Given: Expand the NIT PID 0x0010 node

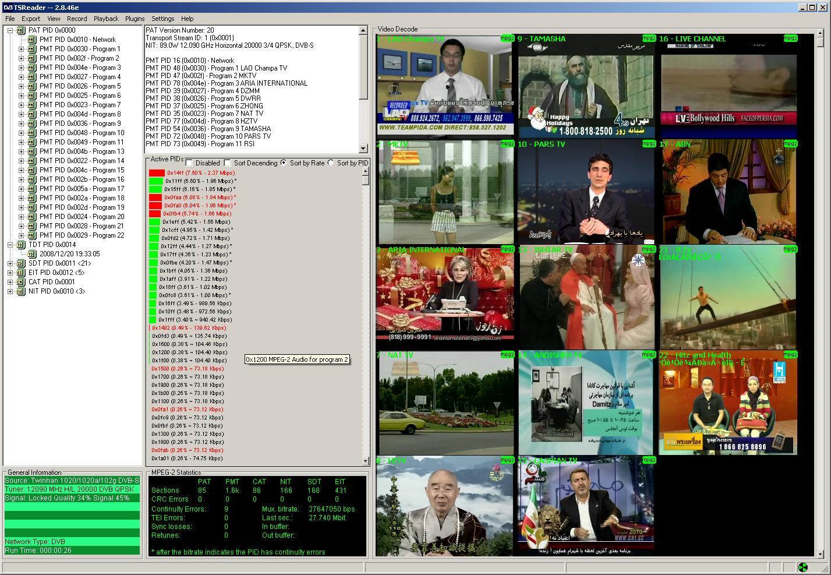Looking at the screenshot, I should click(10, 291).
